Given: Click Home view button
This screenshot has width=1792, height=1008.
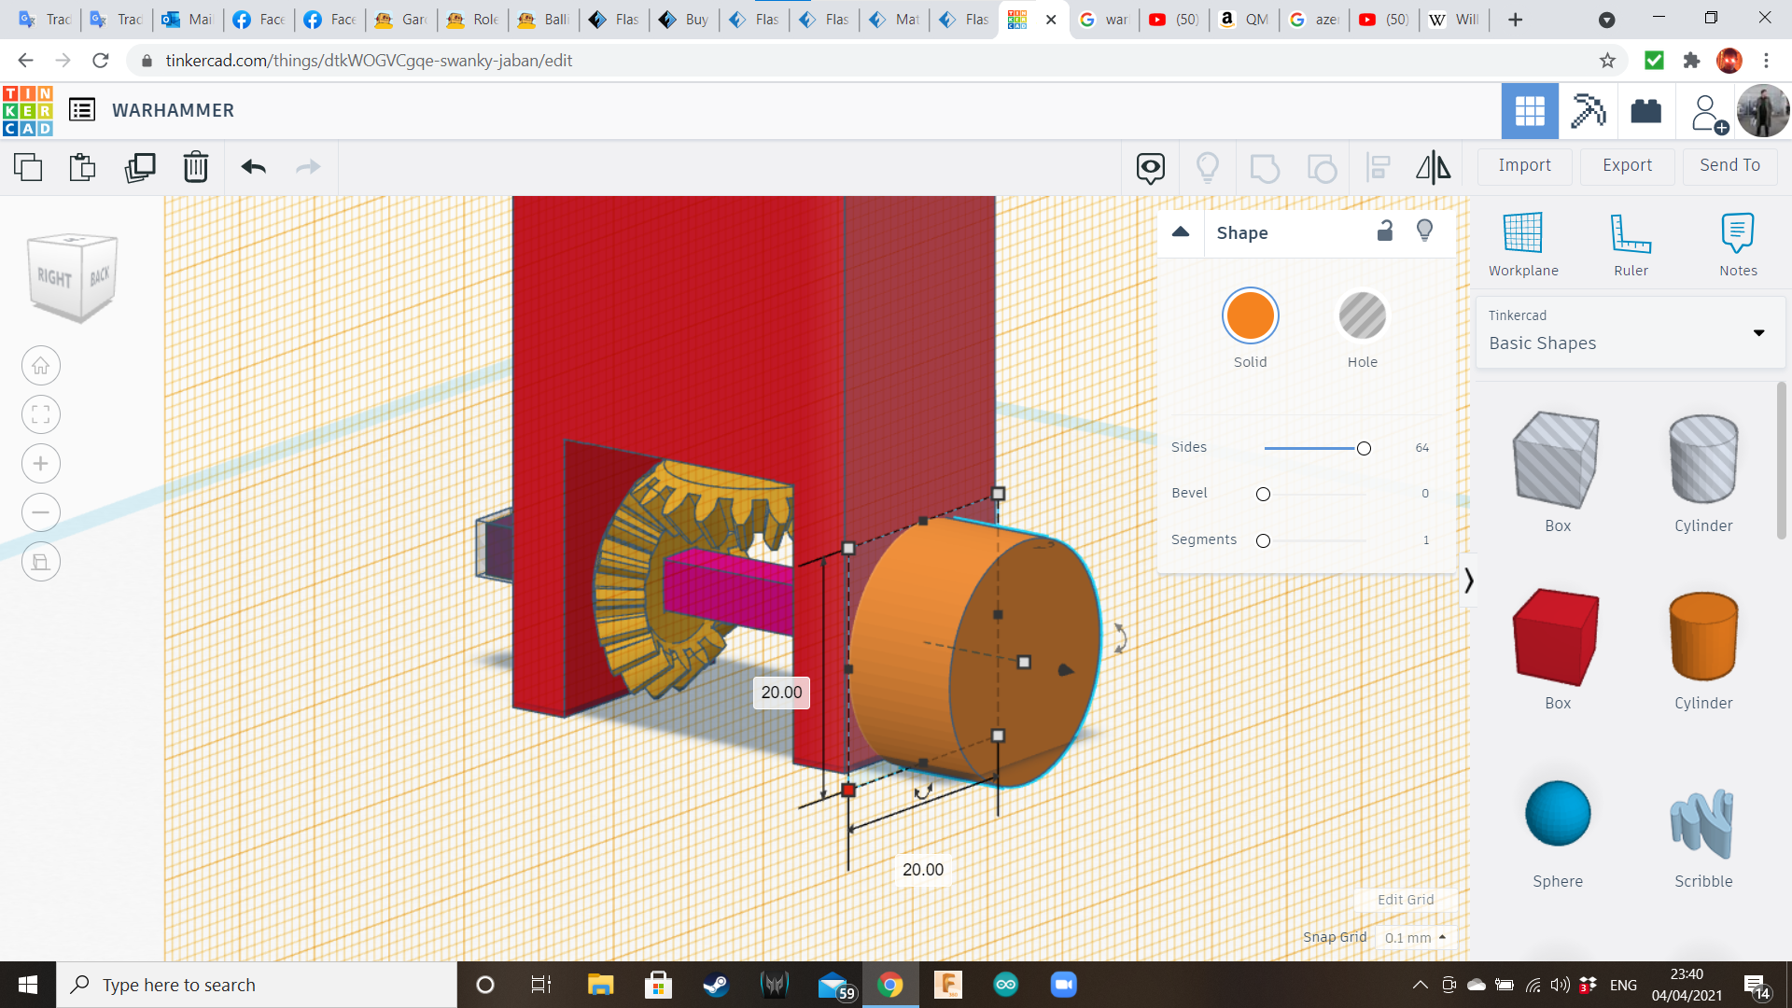Looking at the screenshot, I should [41, 366].
